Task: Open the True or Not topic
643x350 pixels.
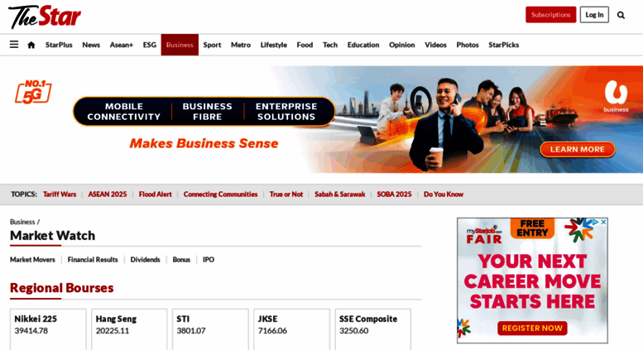Action: pos(286,194)
